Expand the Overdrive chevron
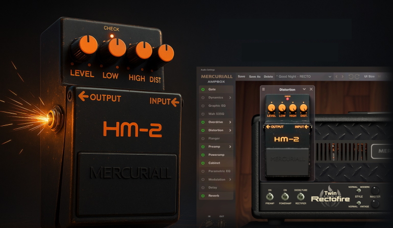The width and height of the screenshot is (393, 228). (x=230, y=122)
